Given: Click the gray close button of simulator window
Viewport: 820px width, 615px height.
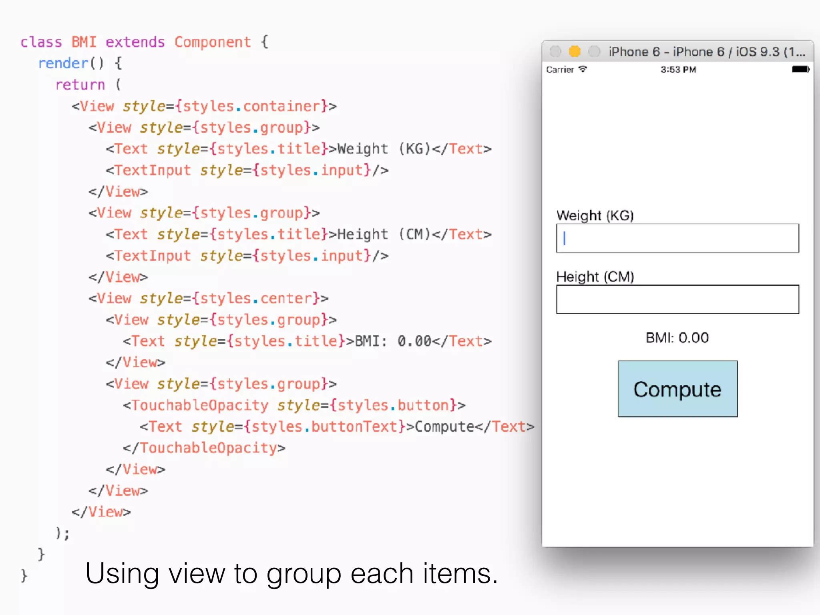Looking at the screenshot, I should pos(555,51).
